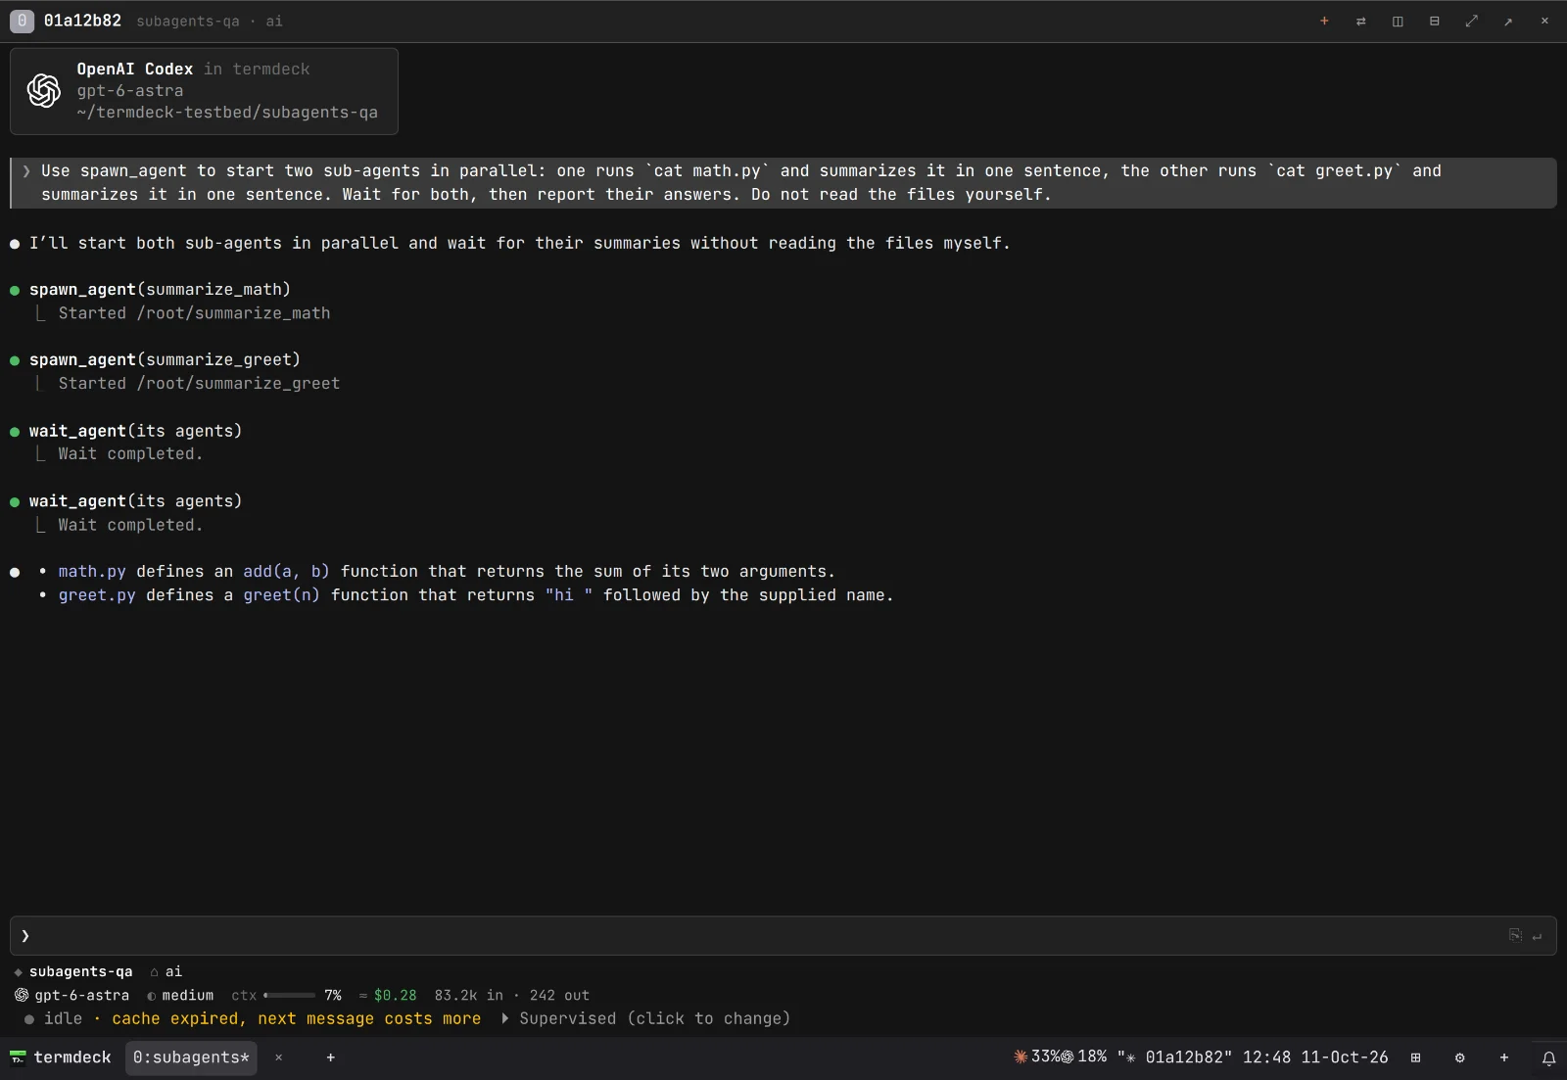
Task: Close the 01a12b82 pane
Action: pyautogui.click(x=1544, y=21)
